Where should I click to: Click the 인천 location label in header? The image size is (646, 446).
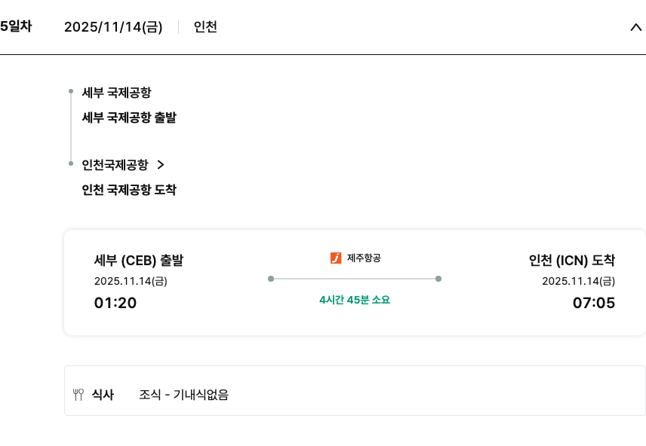pos(205,27)
